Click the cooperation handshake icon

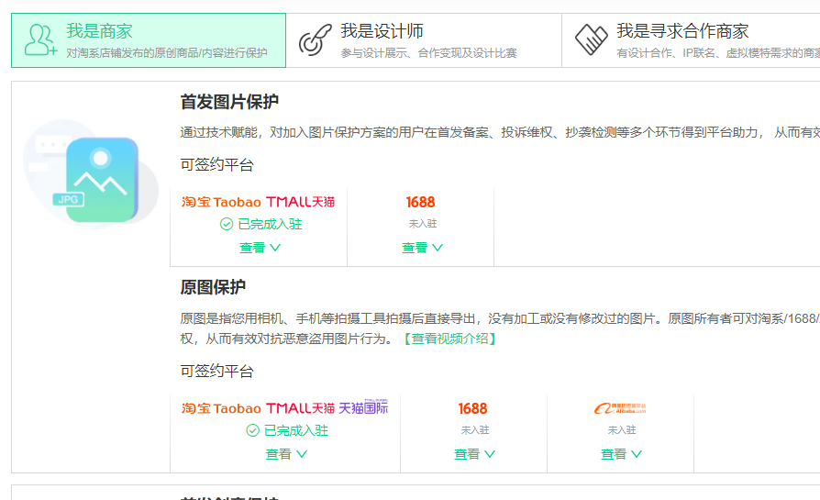coord(591,39)
